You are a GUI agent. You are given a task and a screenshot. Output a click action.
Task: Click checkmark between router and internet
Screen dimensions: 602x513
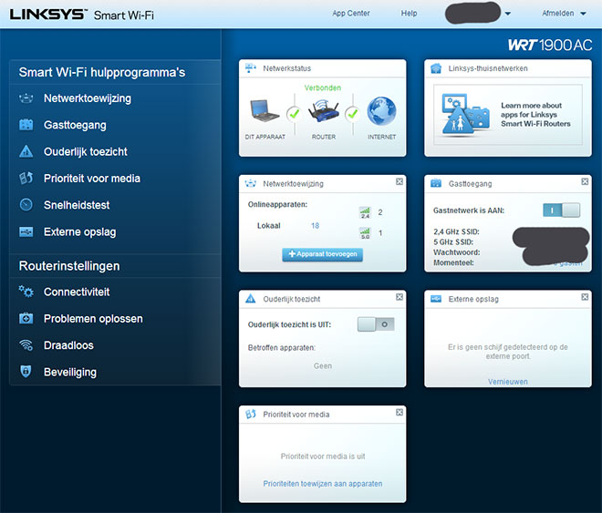[x=352, y=114]
